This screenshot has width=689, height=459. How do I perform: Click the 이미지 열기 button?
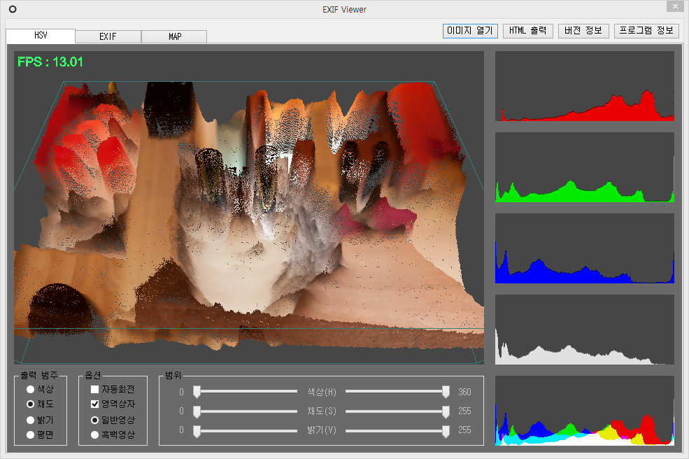tap(470, 31)
